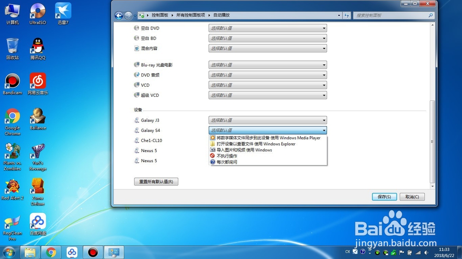Open Baidu Netdisk from the taskbar
Image resolution: width=462 pixels, height=259 pixels.
(72, 252)
